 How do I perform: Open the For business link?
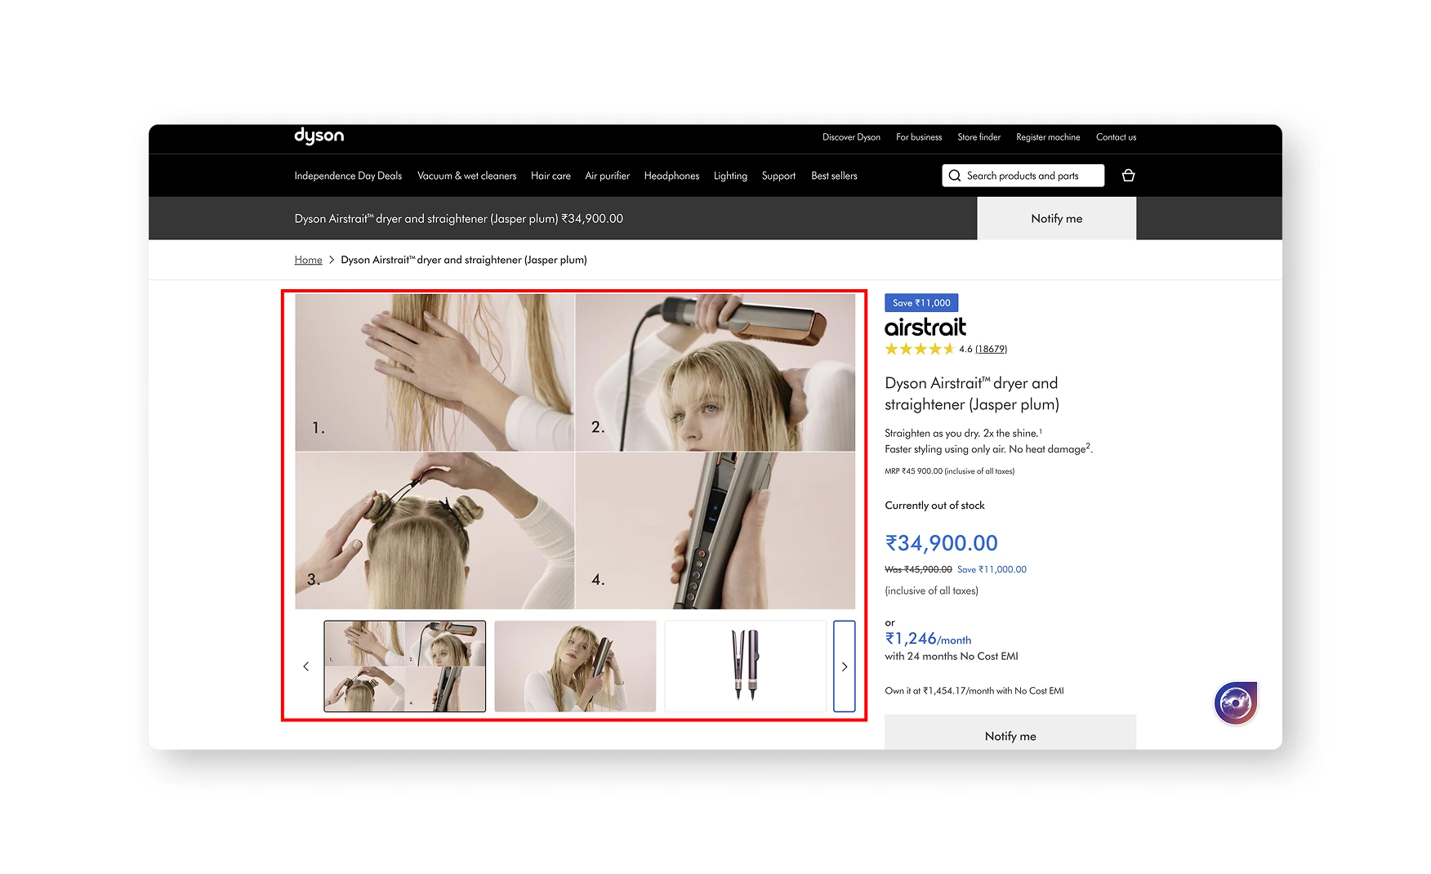pos(919,137)
